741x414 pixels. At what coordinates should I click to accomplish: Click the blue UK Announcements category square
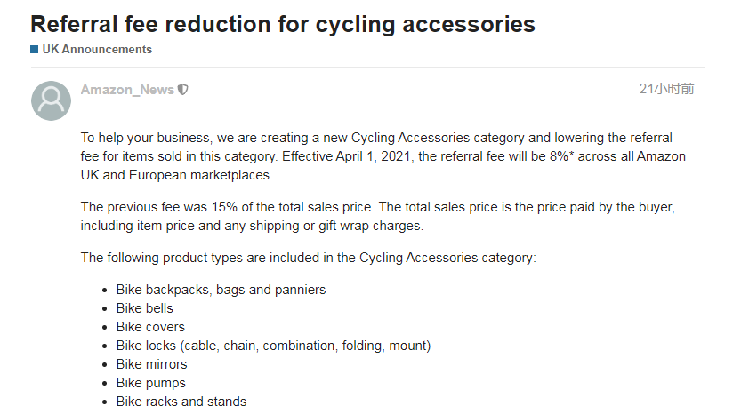(35, 50)
